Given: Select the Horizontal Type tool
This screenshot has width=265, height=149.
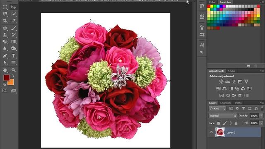Looking at the screenshot, I should (13, 56).
